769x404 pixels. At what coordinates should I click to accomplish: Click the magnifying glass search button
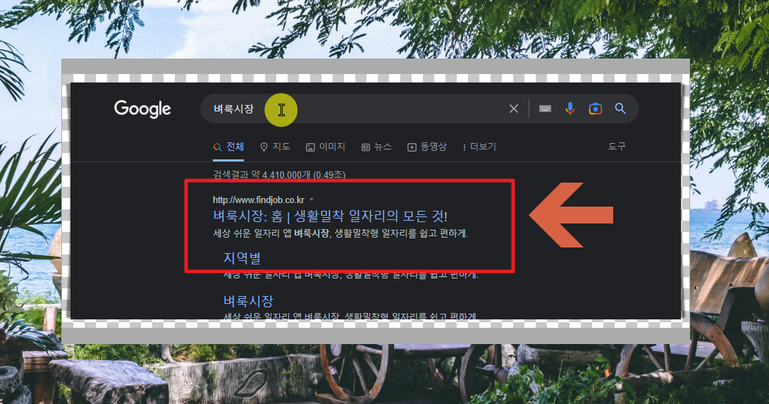tap(620, 109)
